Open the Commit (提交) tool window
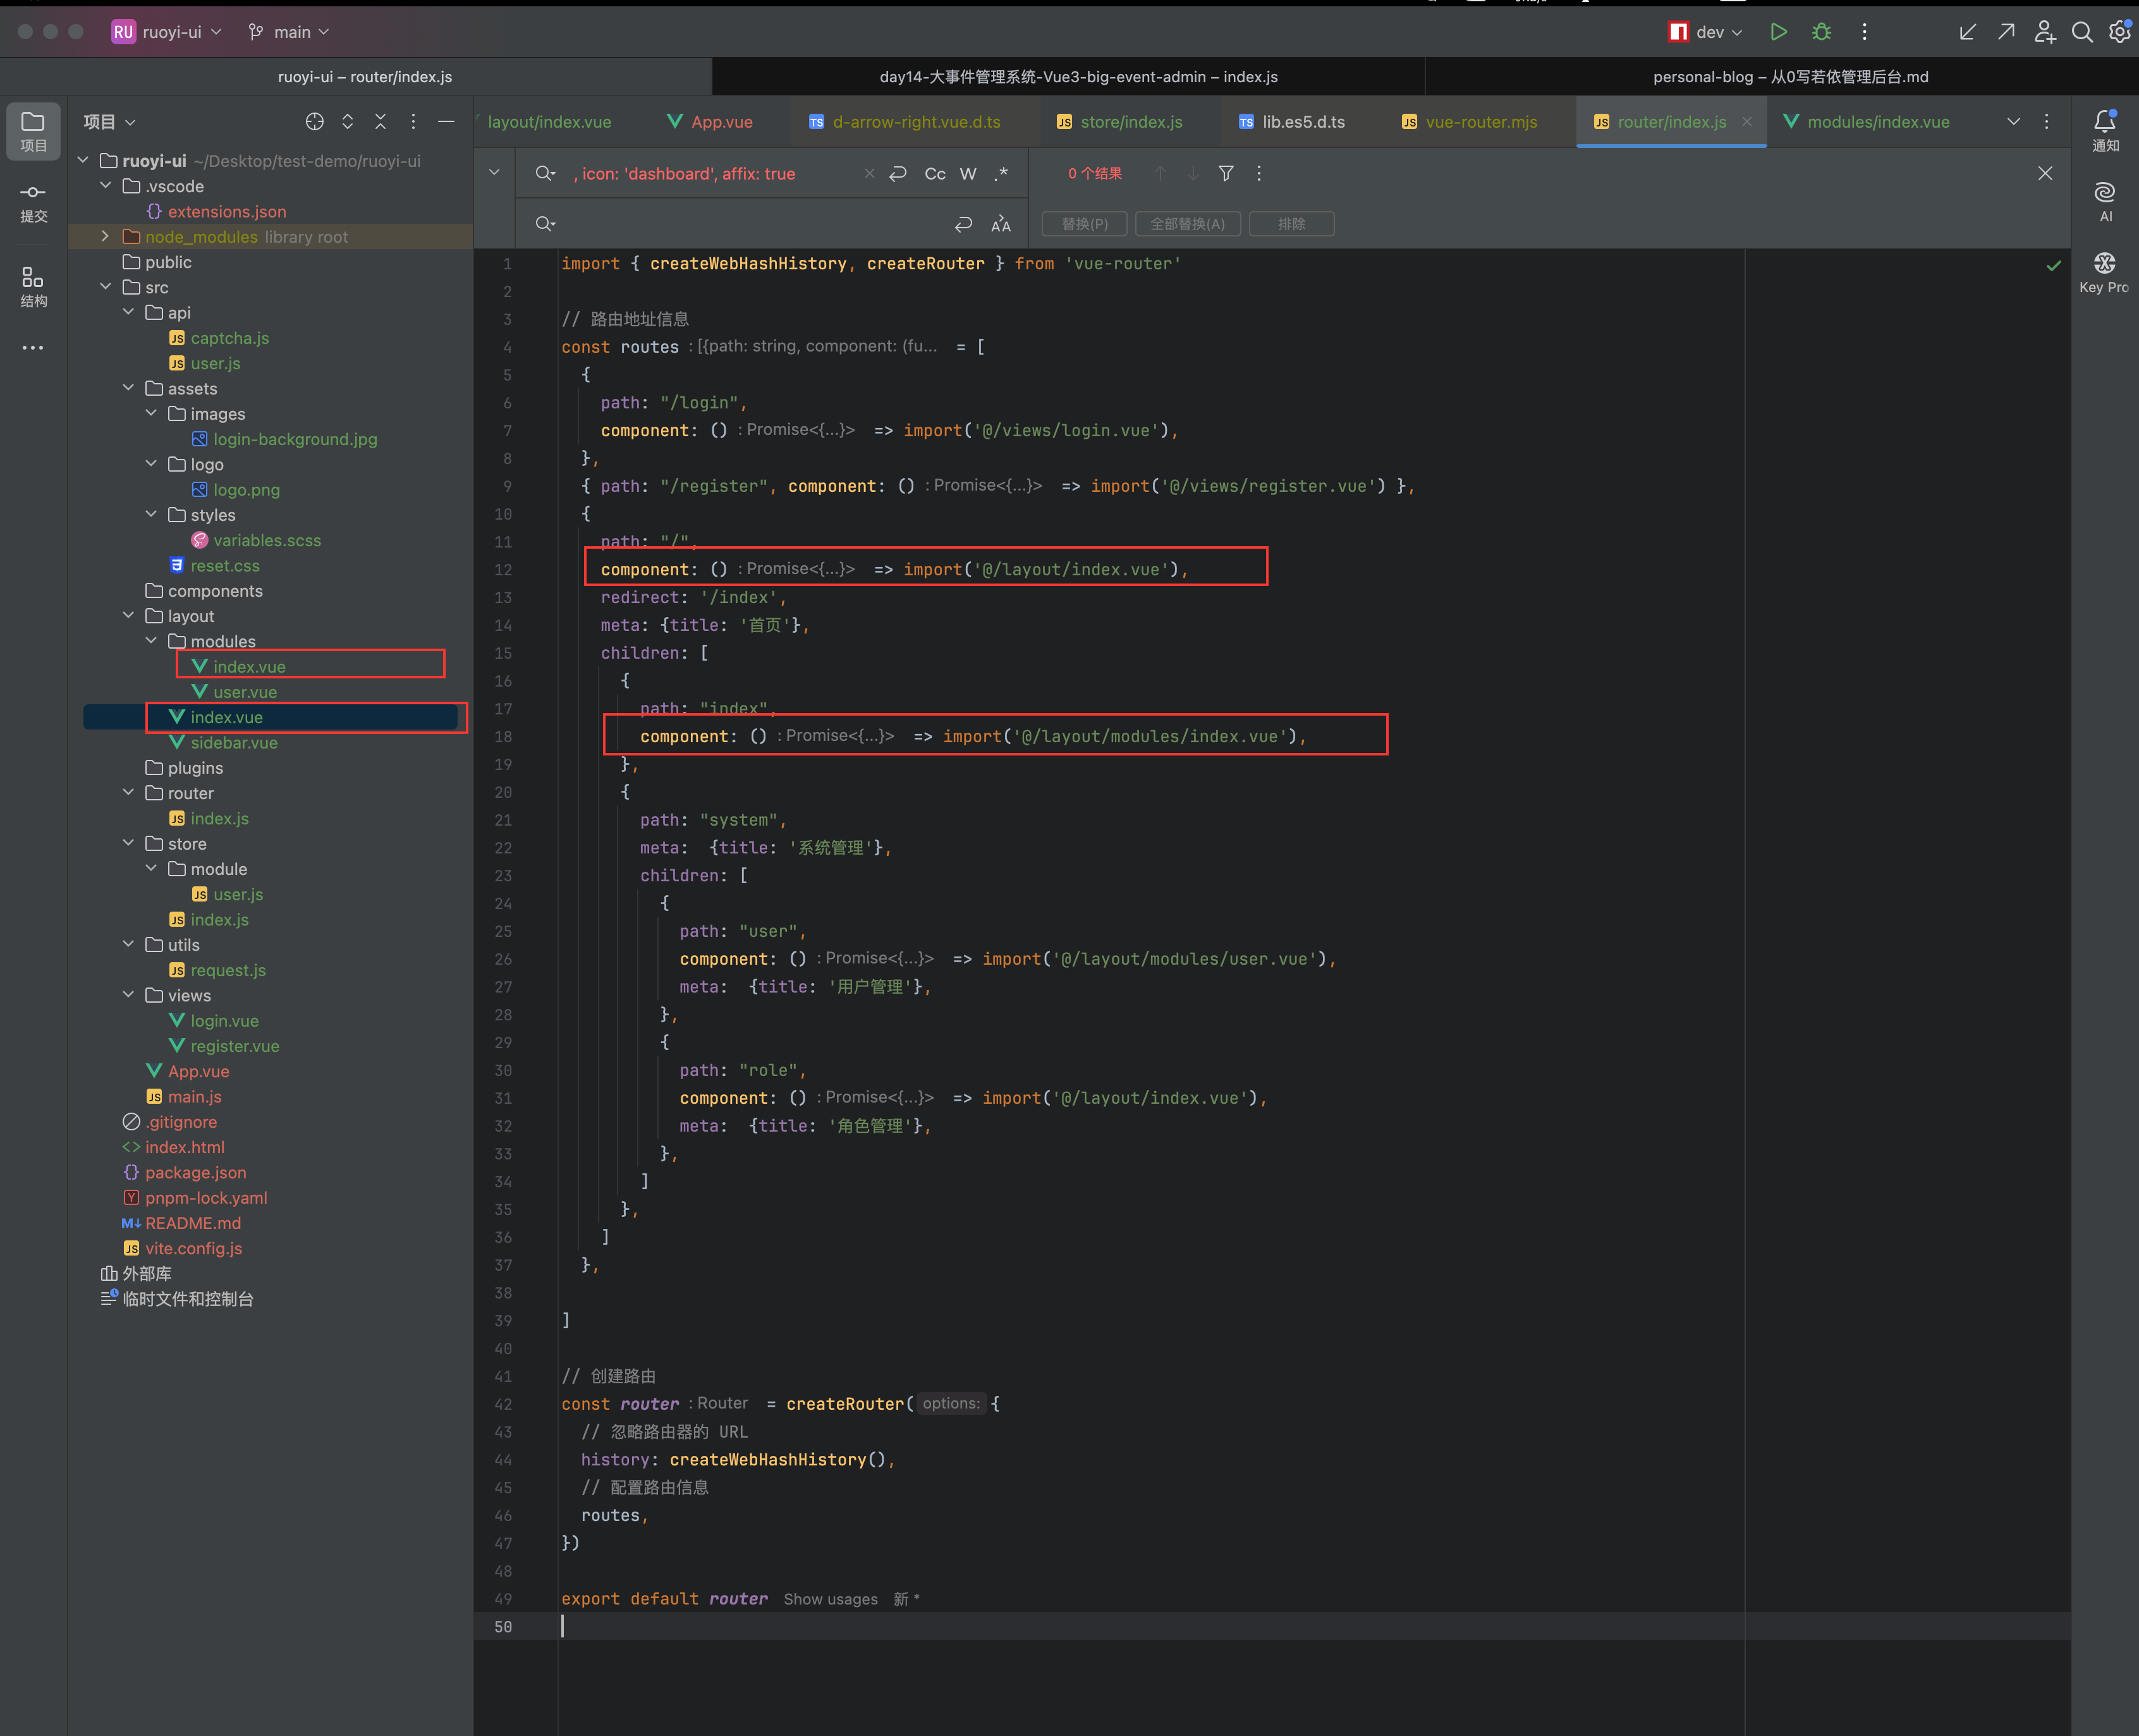The image size is (2139, 1736). coord(33,203)
